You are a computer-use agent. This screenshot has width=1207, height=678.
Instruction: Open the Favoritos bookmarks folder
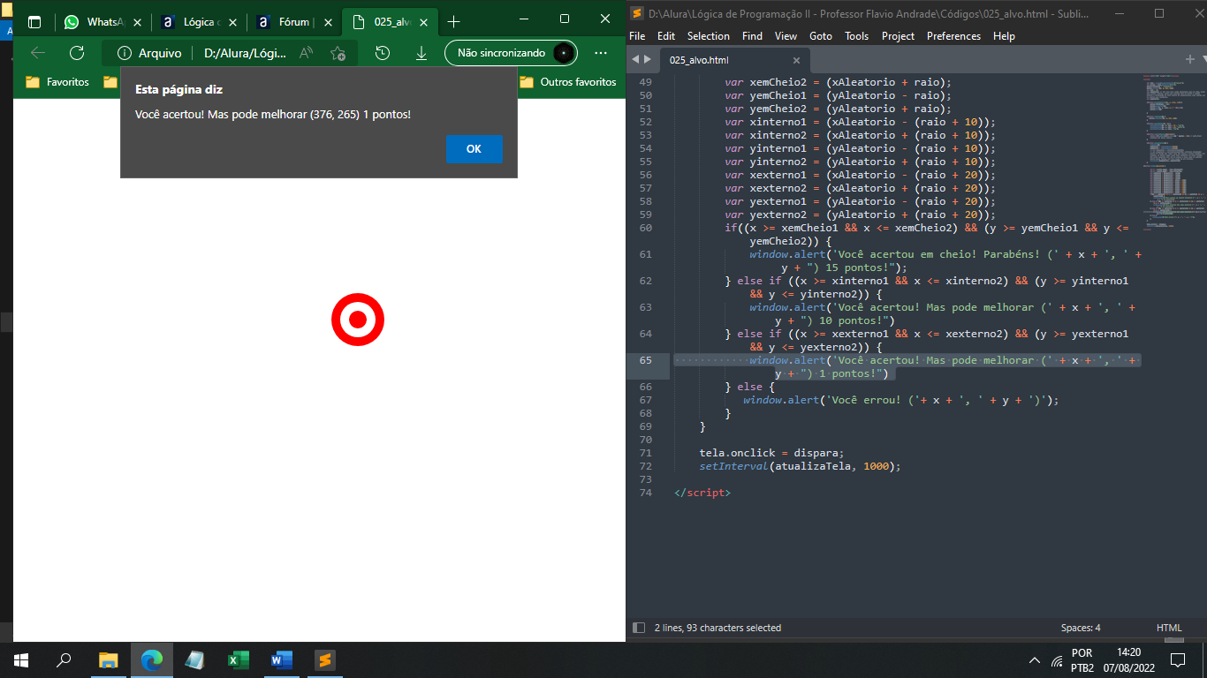(57, 82)
